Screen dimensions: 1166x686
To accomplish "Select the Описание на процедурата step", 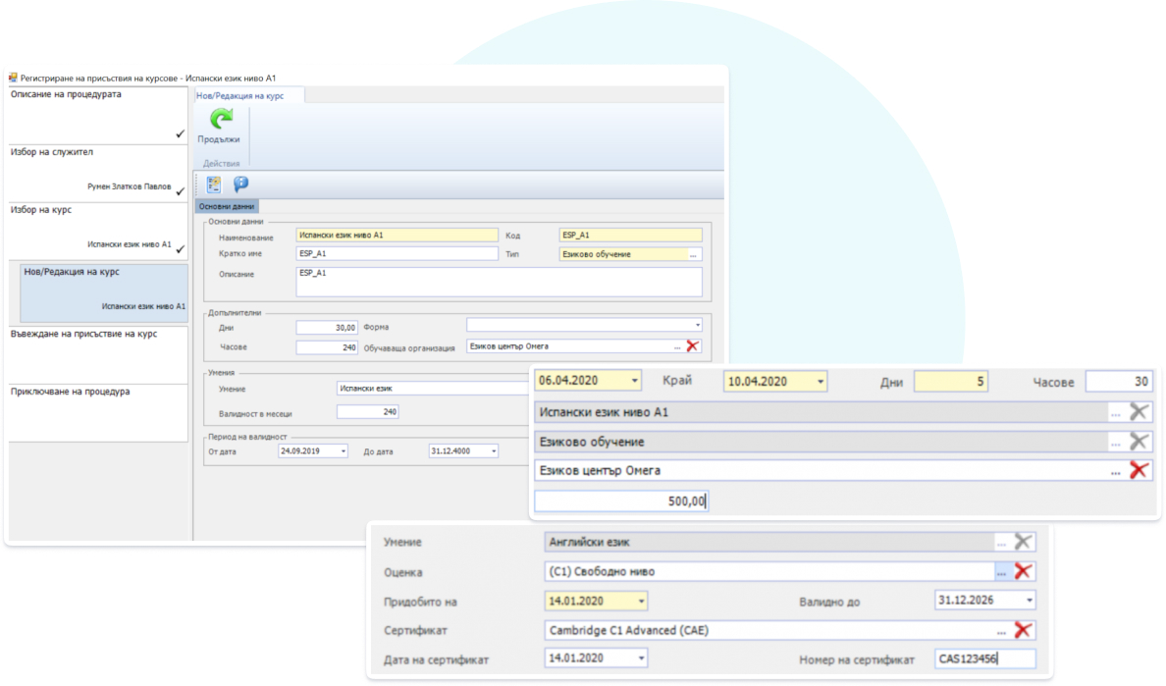I will (x=98, y=115).
